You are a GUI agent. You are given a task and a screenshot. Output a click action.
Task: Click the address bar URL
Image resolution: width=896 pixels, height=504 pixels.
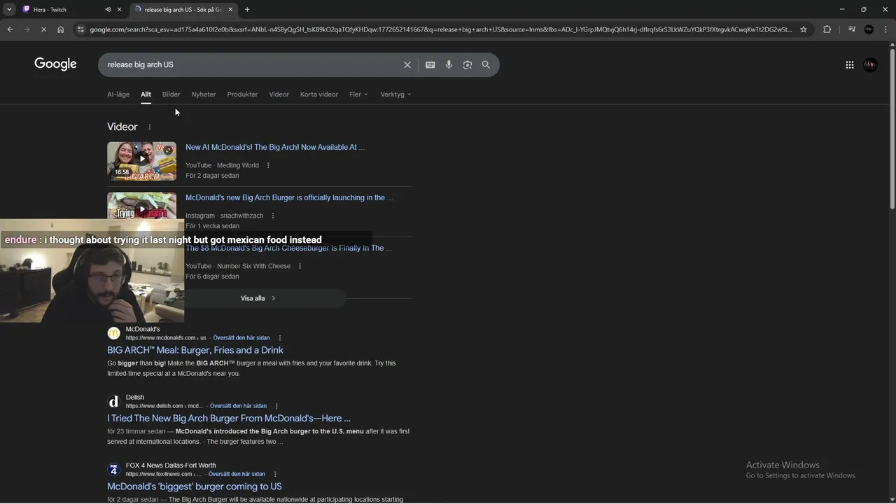(x=441, y=29)
